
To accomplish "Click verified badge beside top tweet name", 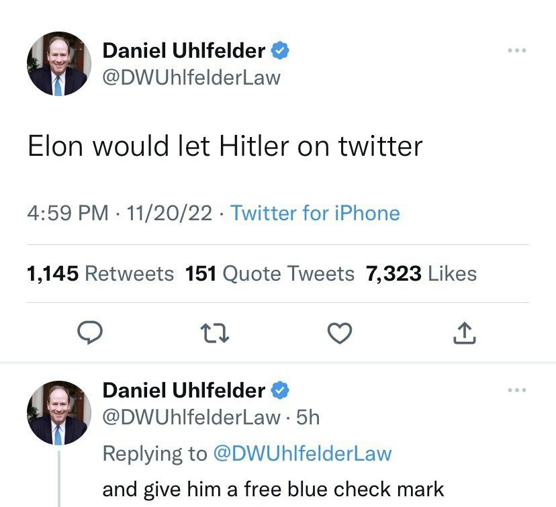I will click(x=280, y=50).
